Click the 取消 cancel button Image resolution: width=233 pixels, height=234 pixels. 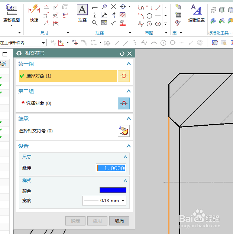click(119, 221)
